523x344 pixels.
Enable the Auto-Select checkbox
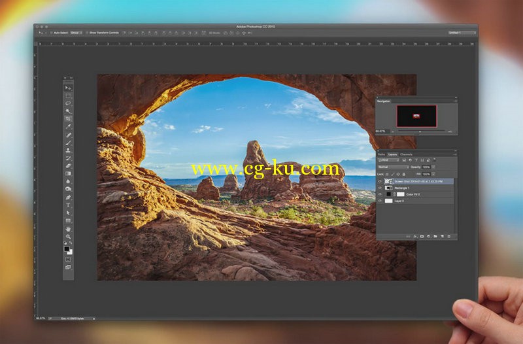[x=52, y=33]
